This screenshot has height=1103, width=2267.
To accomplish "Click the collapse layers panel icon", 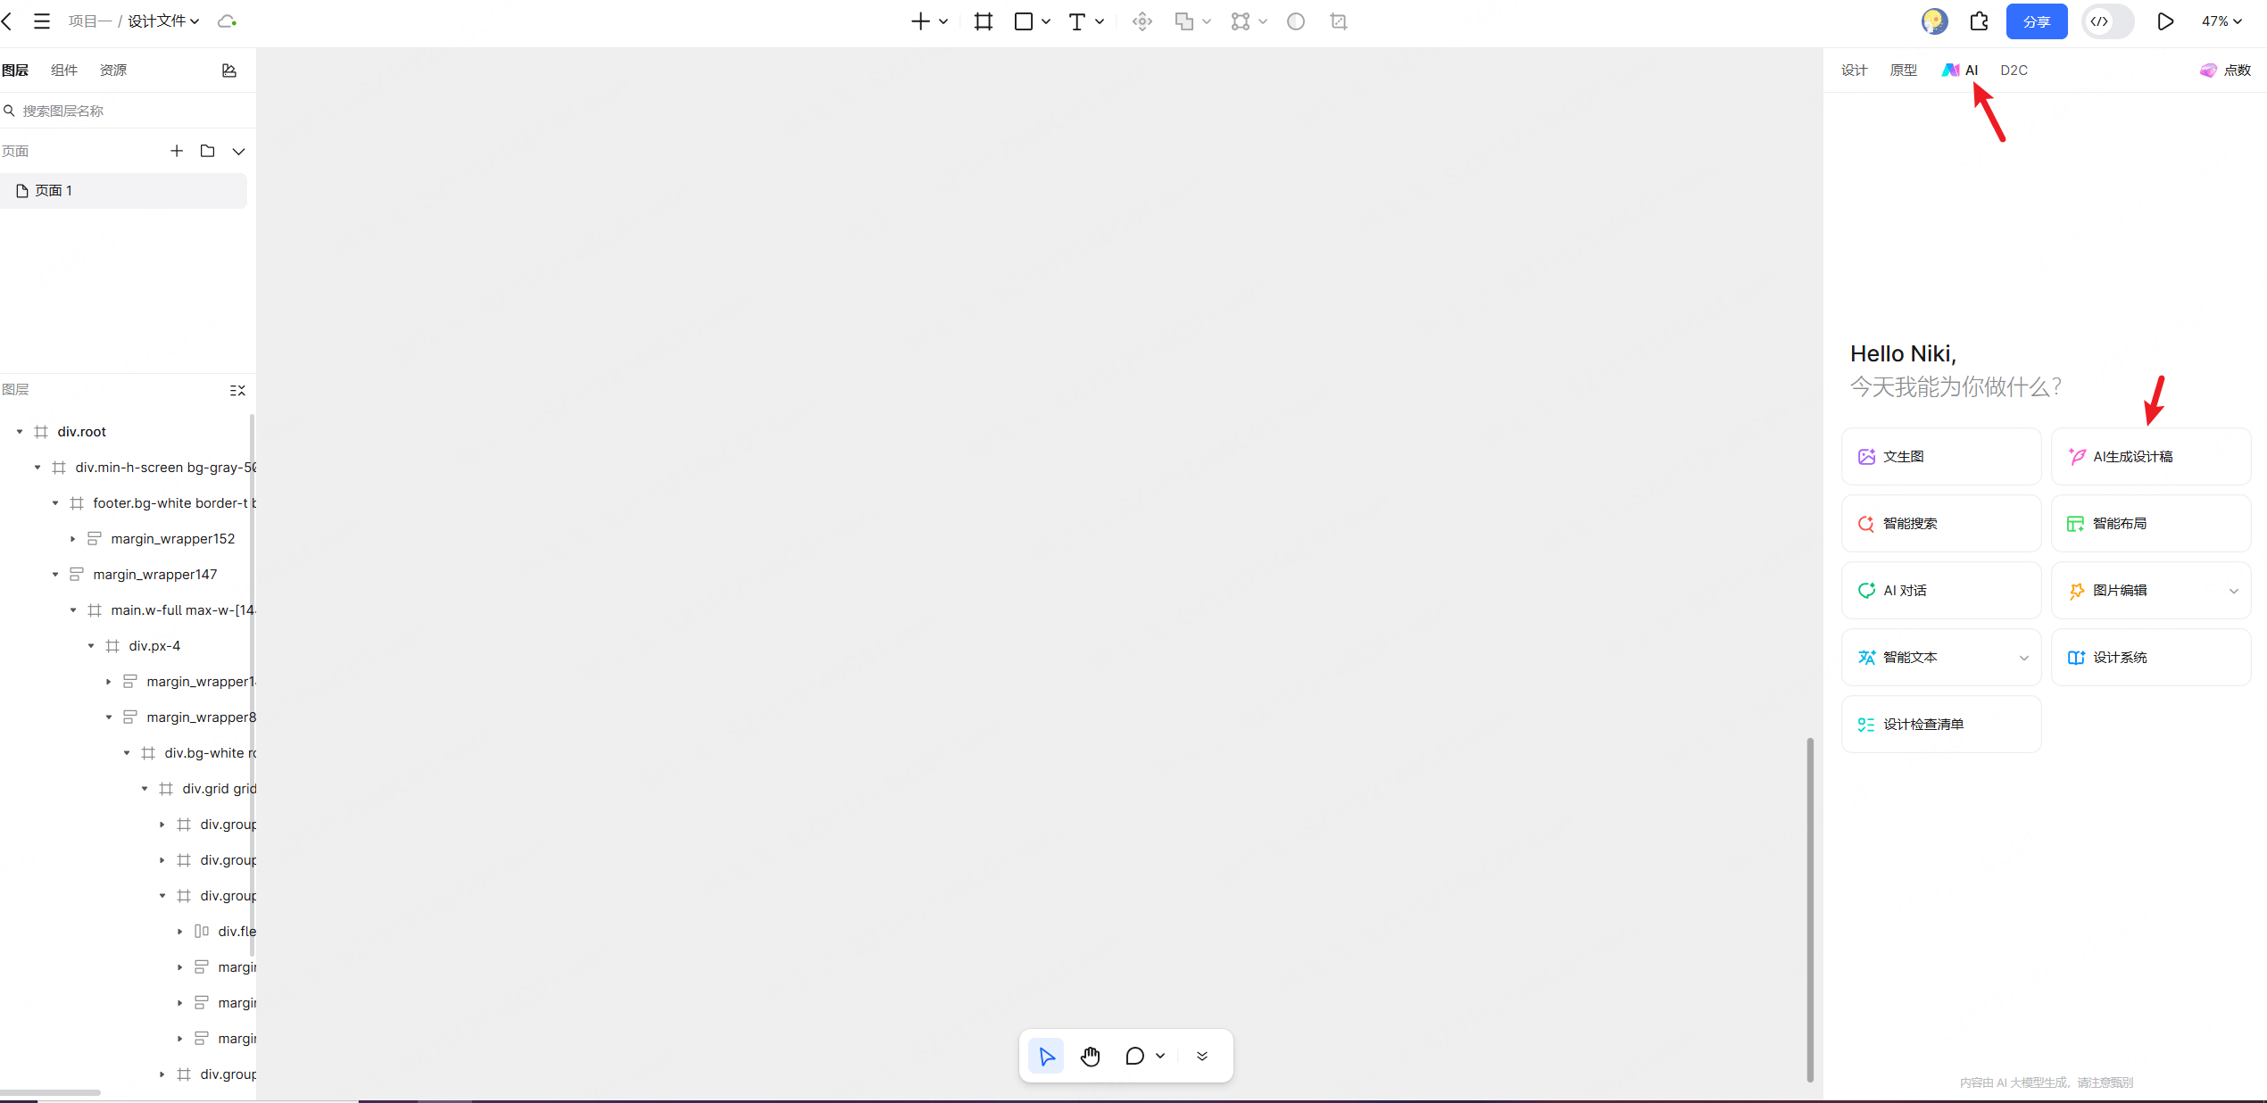I will 237,391.
